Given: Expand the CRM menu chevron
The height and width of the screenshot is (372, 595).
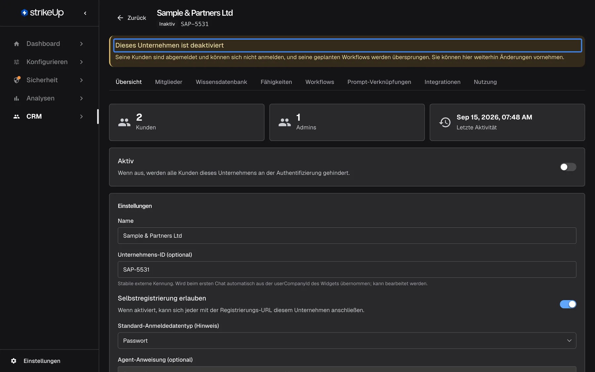Looking at the screenshot, I should (81, 116).
